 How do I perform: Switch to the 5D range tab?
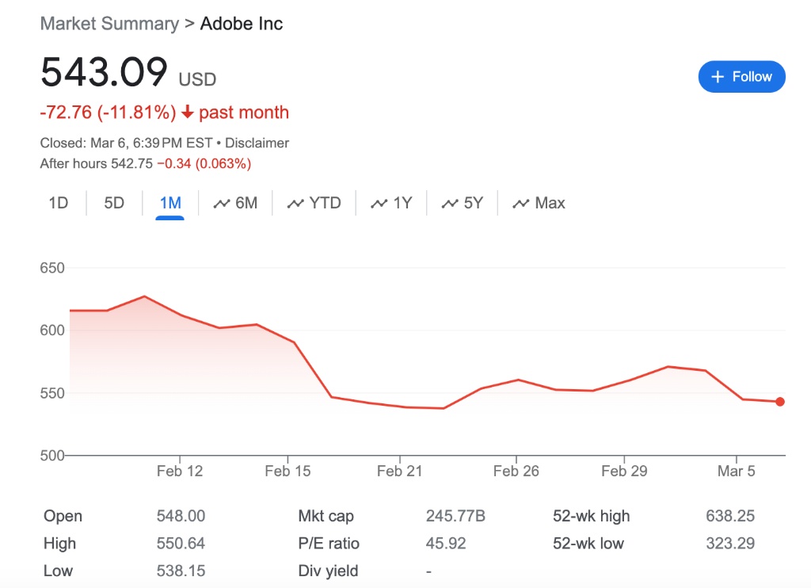(114, 203)
